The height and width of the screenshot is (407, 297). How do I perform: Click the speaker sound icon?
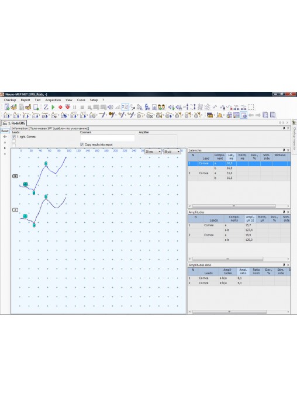110,107
